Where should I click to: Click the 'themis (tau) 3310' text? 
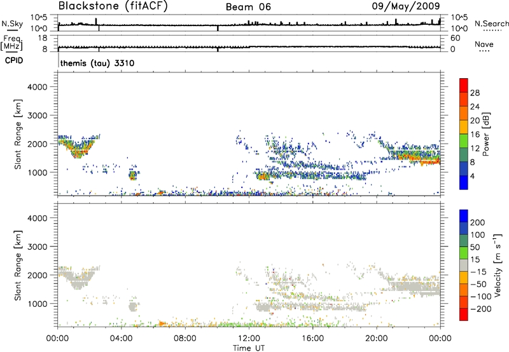pos(97,63)
